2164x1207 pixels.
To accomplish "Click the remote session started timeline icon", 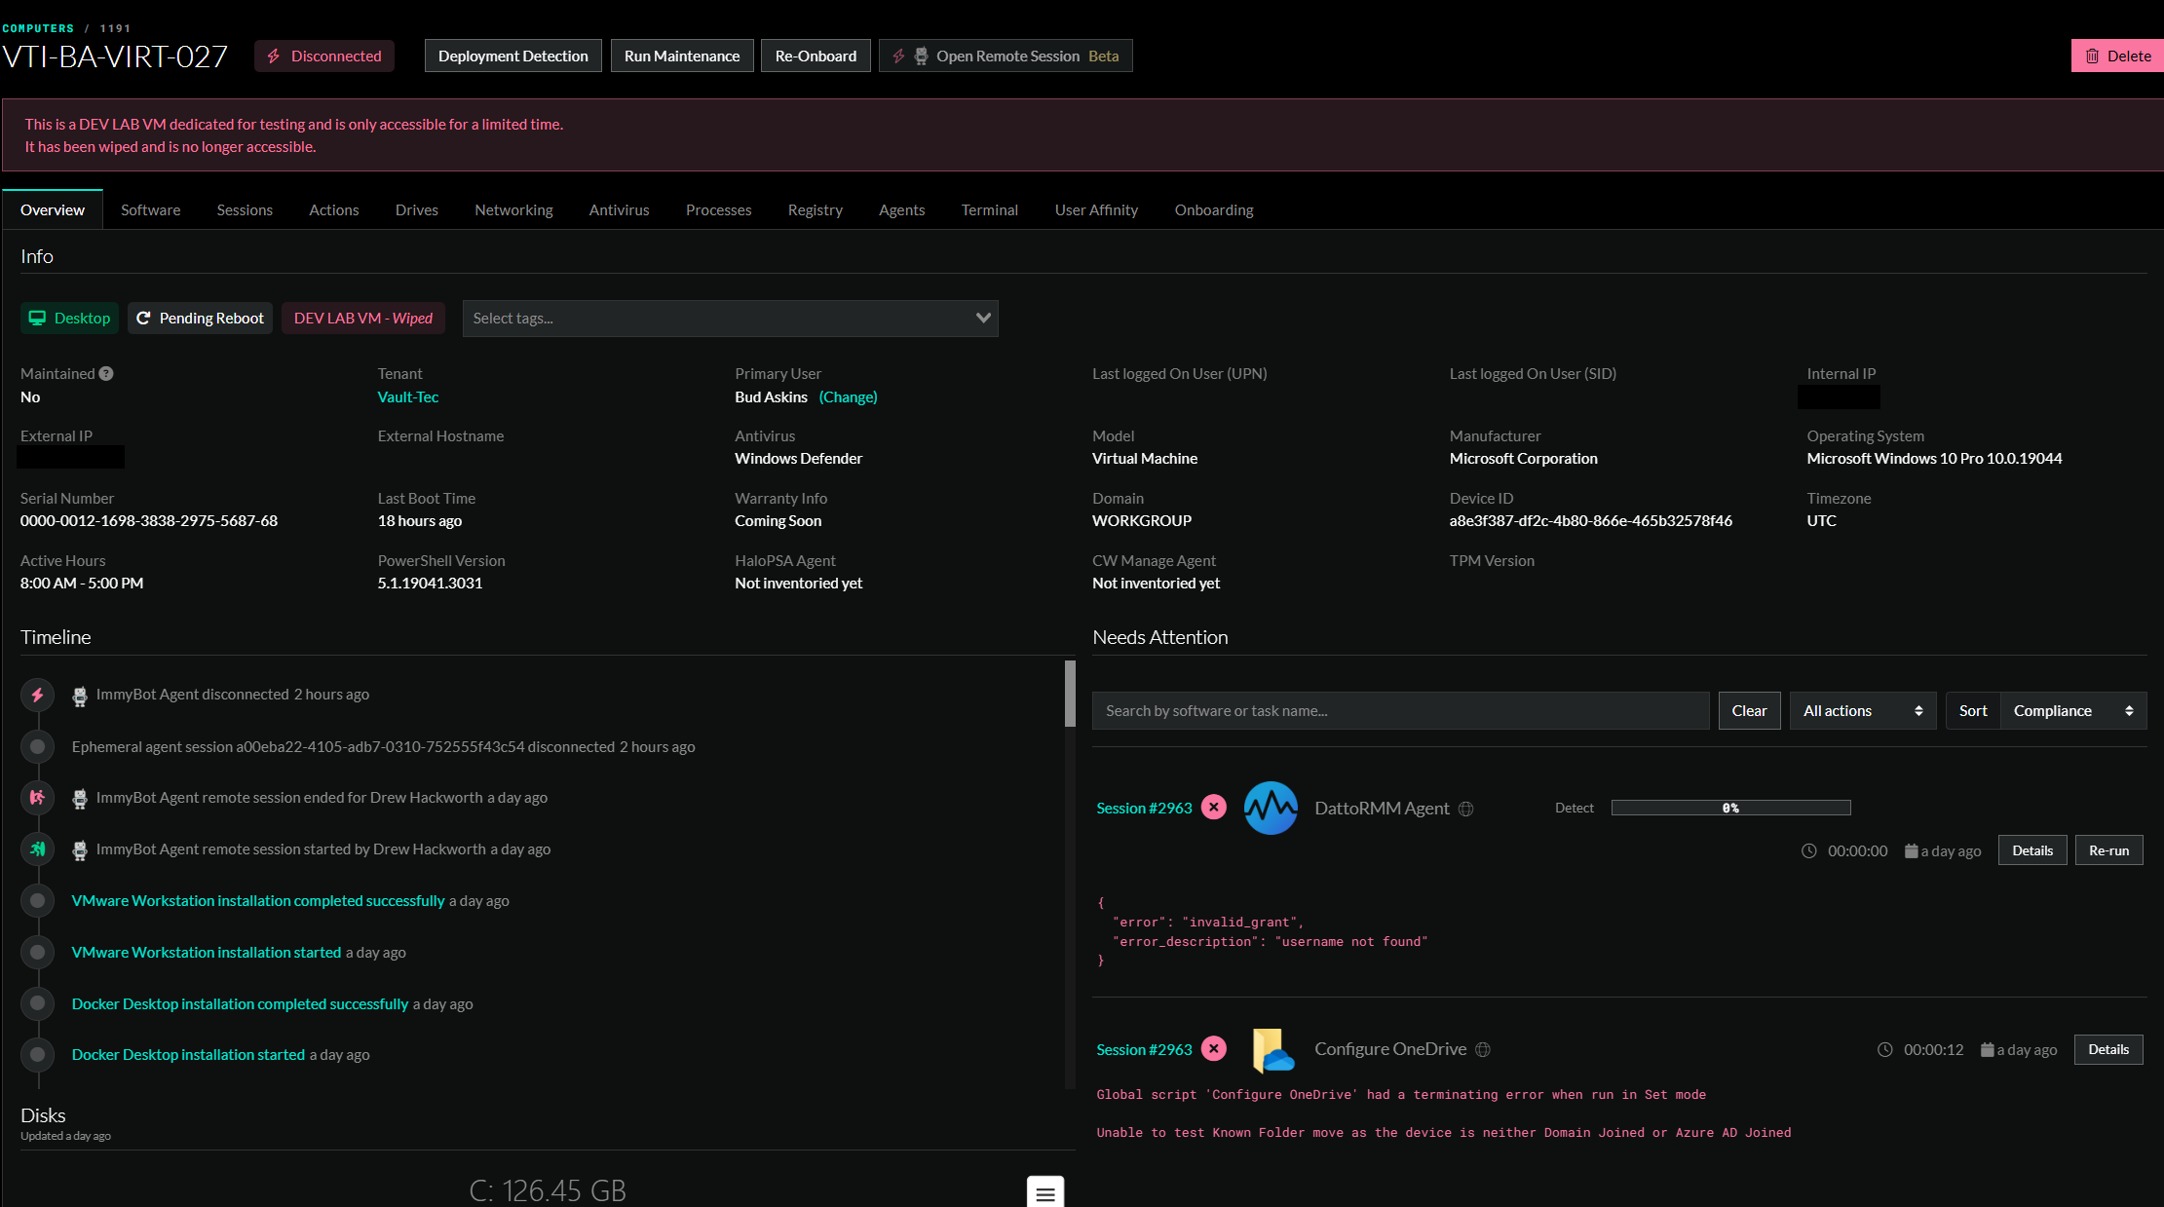I will click(37, 849).
